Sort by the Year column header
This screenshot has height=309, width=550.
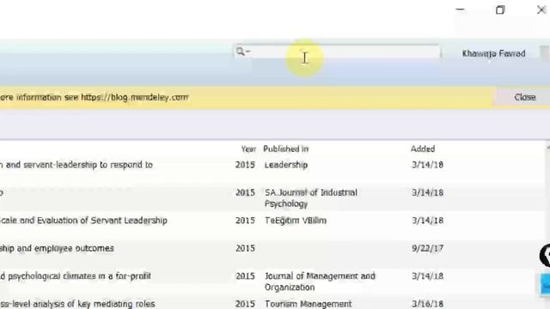(248, 148)
